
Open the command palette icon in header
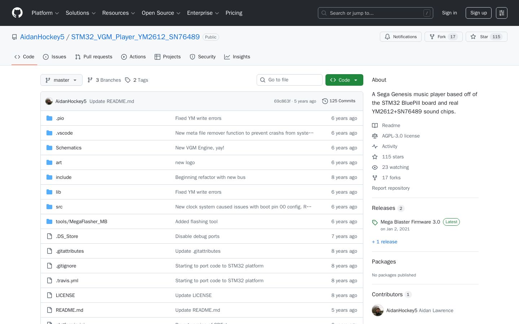click(x=502, y=13)
